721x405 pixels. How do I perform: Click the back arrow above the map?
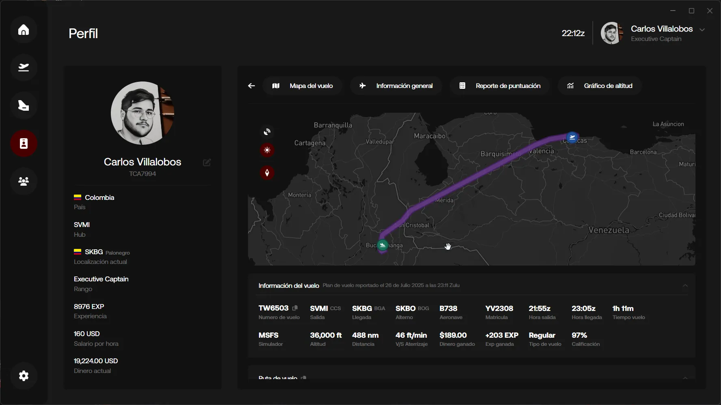pyautogui.click(x=251, y=86)
